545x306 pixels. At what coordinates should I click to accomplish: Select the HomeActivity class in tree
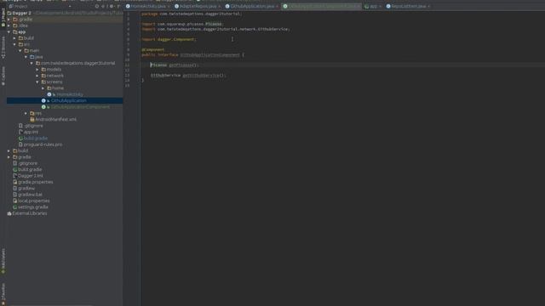[x=70, y=94]
